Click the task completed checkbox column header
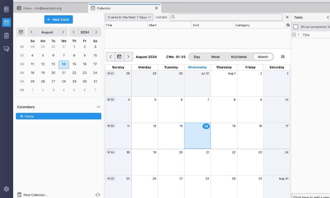 coord(294,35)
